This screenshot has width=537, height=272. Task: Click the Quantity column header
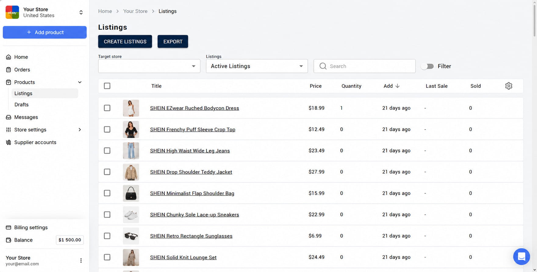click(x=351, y=86)
